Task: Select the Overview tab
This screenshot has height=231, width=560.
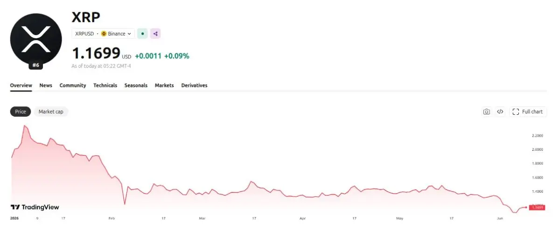Action: point(21,85)
